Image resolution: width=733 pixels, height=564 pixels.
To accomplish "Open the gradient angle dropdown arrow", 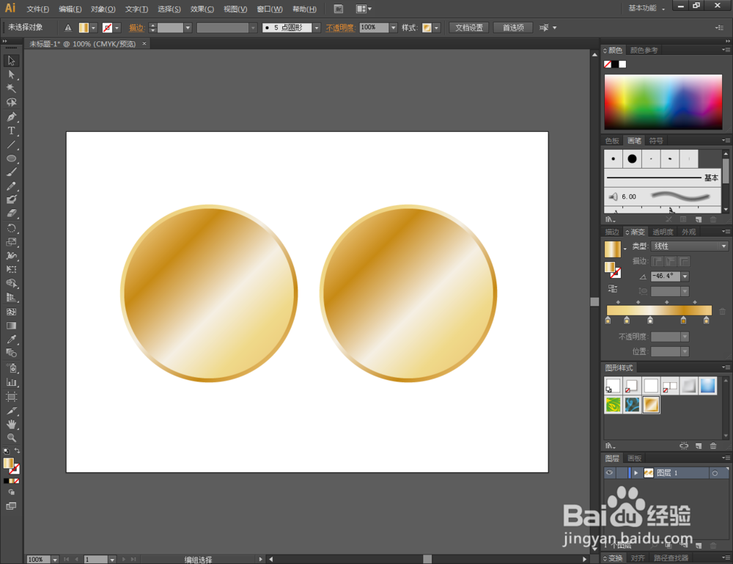I will tap(685, 276).
